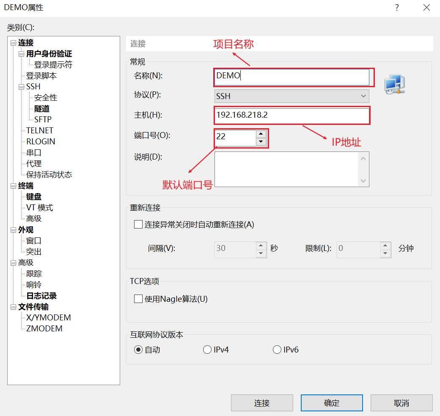This screenshot has width=440, height=416.
Task: Collapse the 用户身份验证 tree node
Action: (21, 54)
